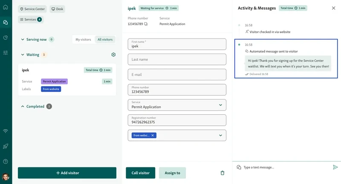Focus the Phone number input field
Viewport: 341px width, 184px height.
pos(177,90)
